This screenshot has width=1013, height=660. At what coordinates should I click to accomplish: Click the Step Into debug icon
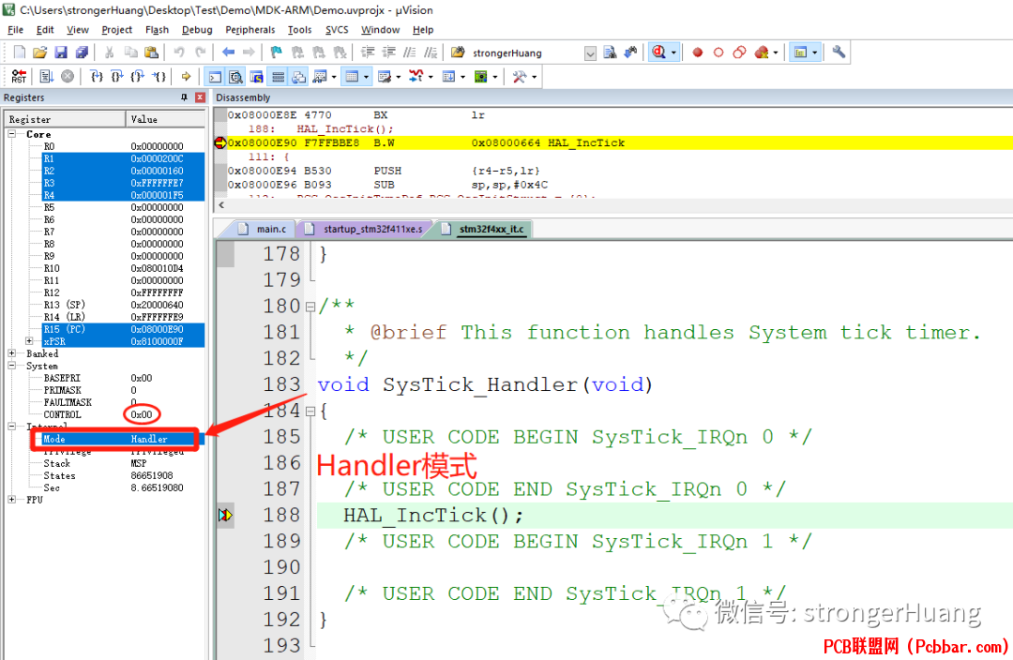97,77
